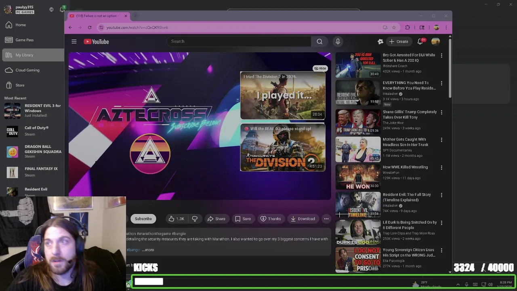Viewport: 517px width, 291px height.
Task: Open Young Sovereign Citizen video
Action: tap(409, 253)
